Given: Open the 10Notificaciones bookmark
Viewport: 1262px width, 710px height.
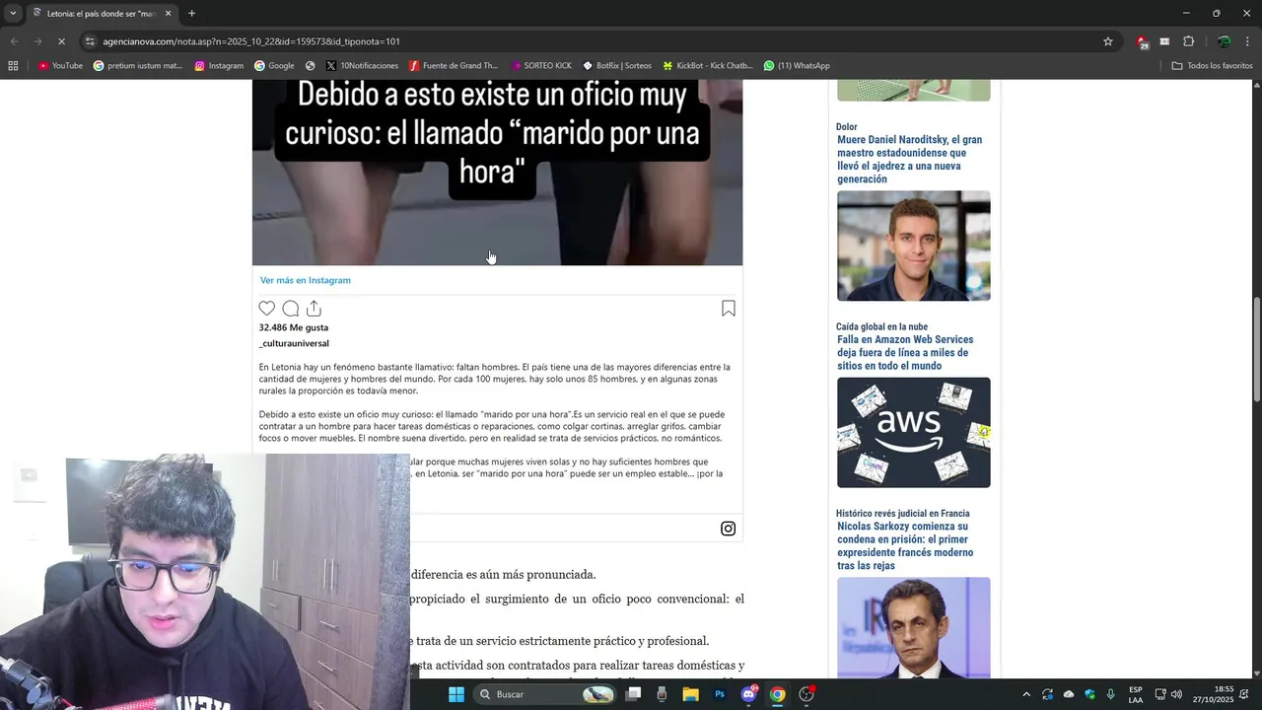Looking at the screenshot, I should click(x=362, y=66).
